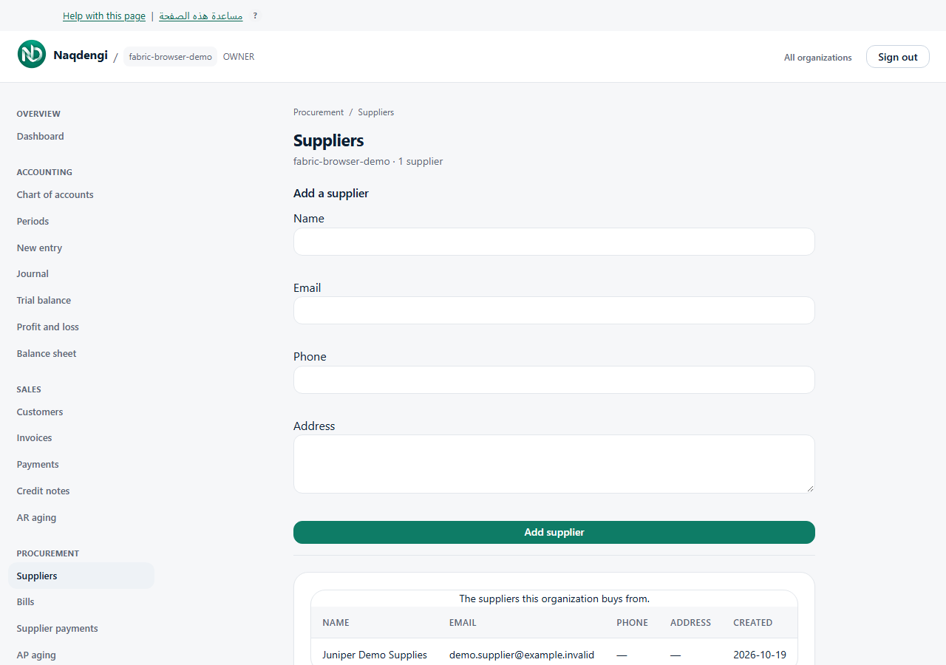Viewport: 946px width, 665px height.
Task: Open All organizations link
Action: 818,57
